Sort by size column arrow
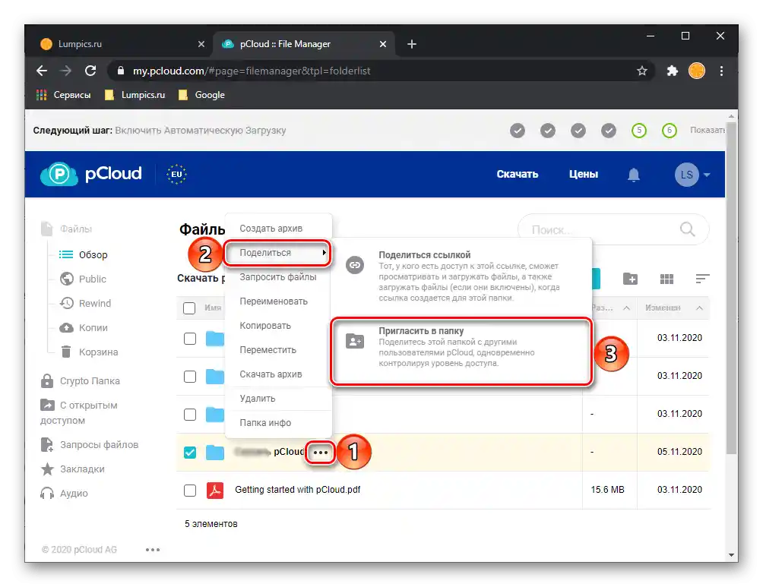Viewport: 763px width, 587px height. tap(626, 308)
